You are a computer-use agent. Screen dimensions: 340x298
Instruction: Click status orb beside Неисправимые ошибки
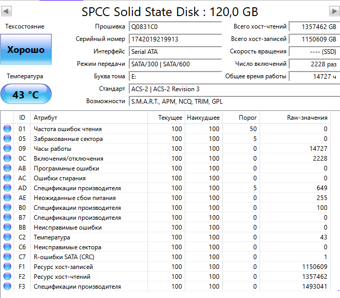tap(7, 228)
